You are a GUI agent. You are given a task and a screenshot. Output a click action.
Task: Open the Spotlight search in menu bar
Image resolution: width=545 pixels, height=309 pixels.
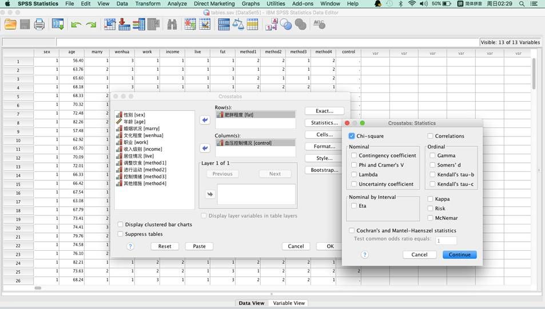click(x=522, y=4)
